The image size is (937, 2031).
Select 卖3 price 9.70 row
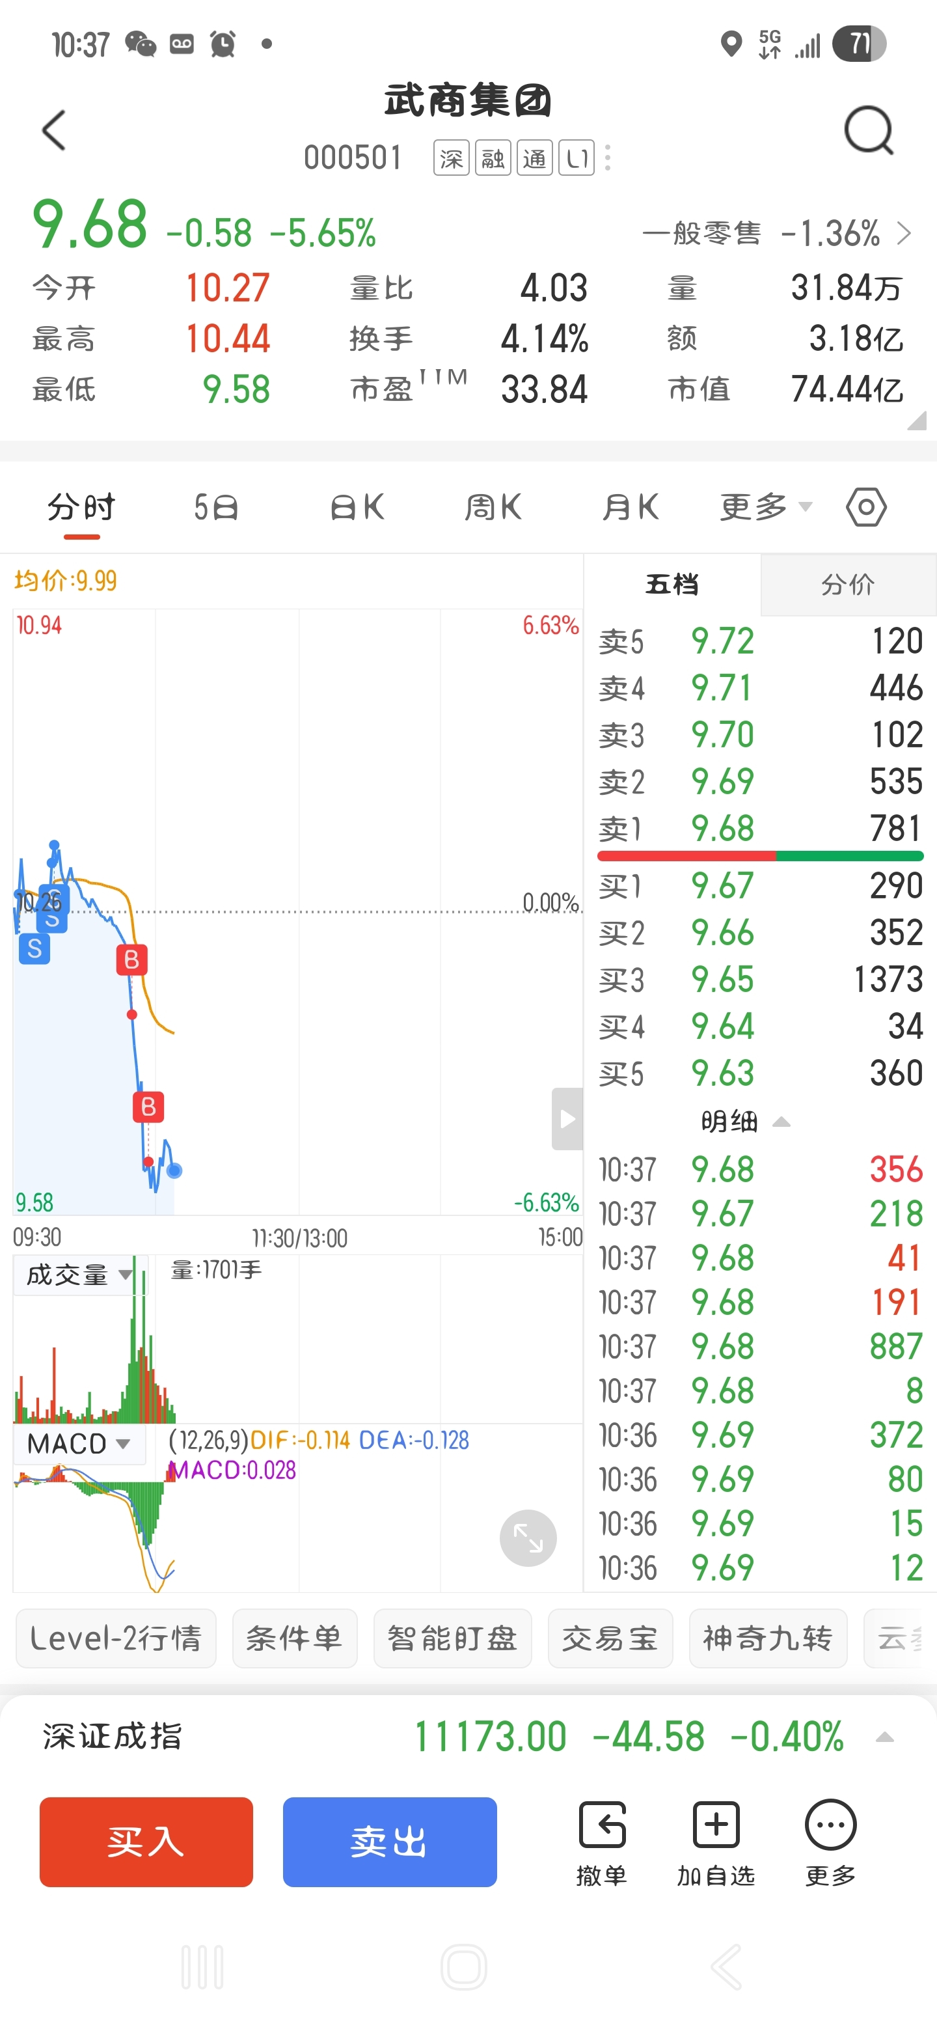point(761,735)
